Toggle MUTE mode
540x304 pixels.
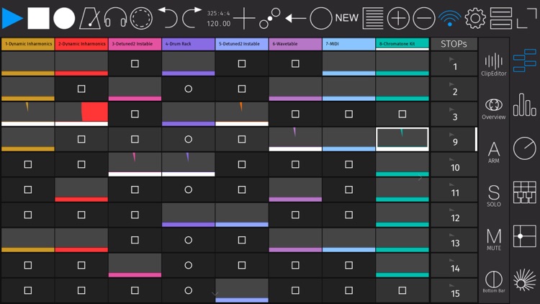(x=494, y=238)
